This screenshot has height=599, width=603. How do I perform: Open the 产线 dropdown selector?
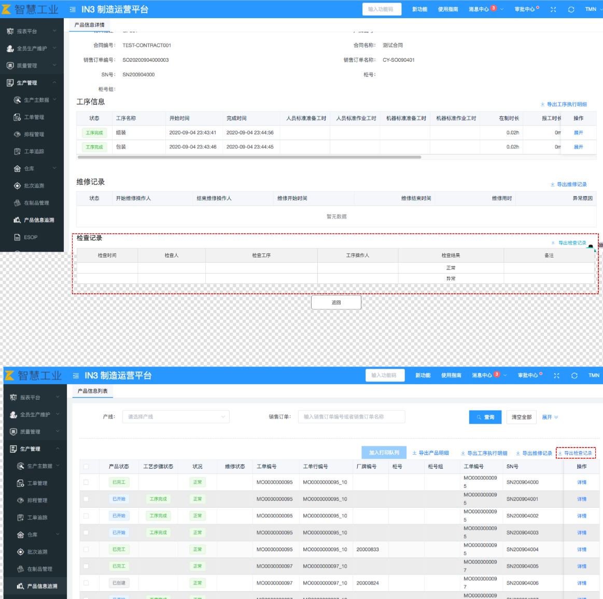coord(176,417)
